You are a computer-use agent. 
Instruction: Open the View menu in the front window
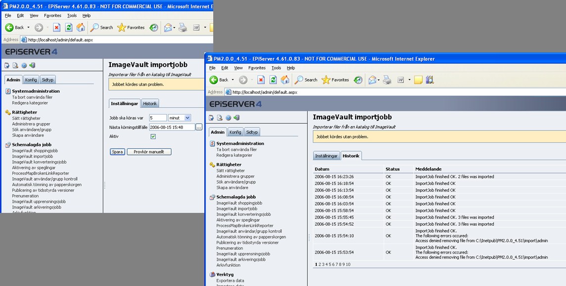tap(238, 68)
